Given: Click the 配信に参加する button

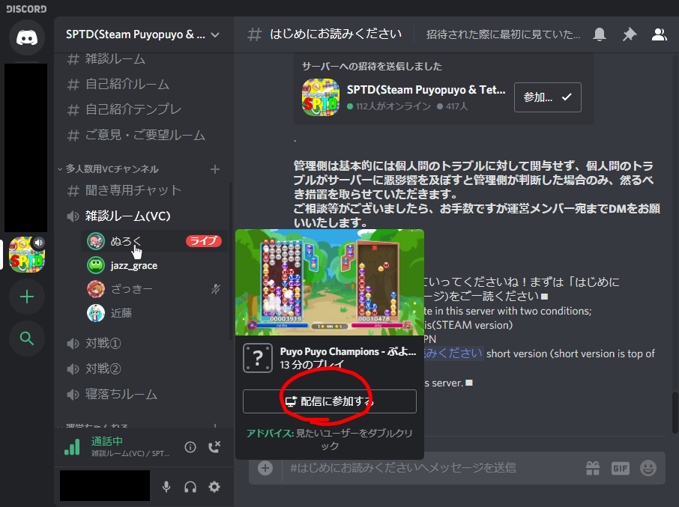Looking at the screenshot, I should [329, 401].
